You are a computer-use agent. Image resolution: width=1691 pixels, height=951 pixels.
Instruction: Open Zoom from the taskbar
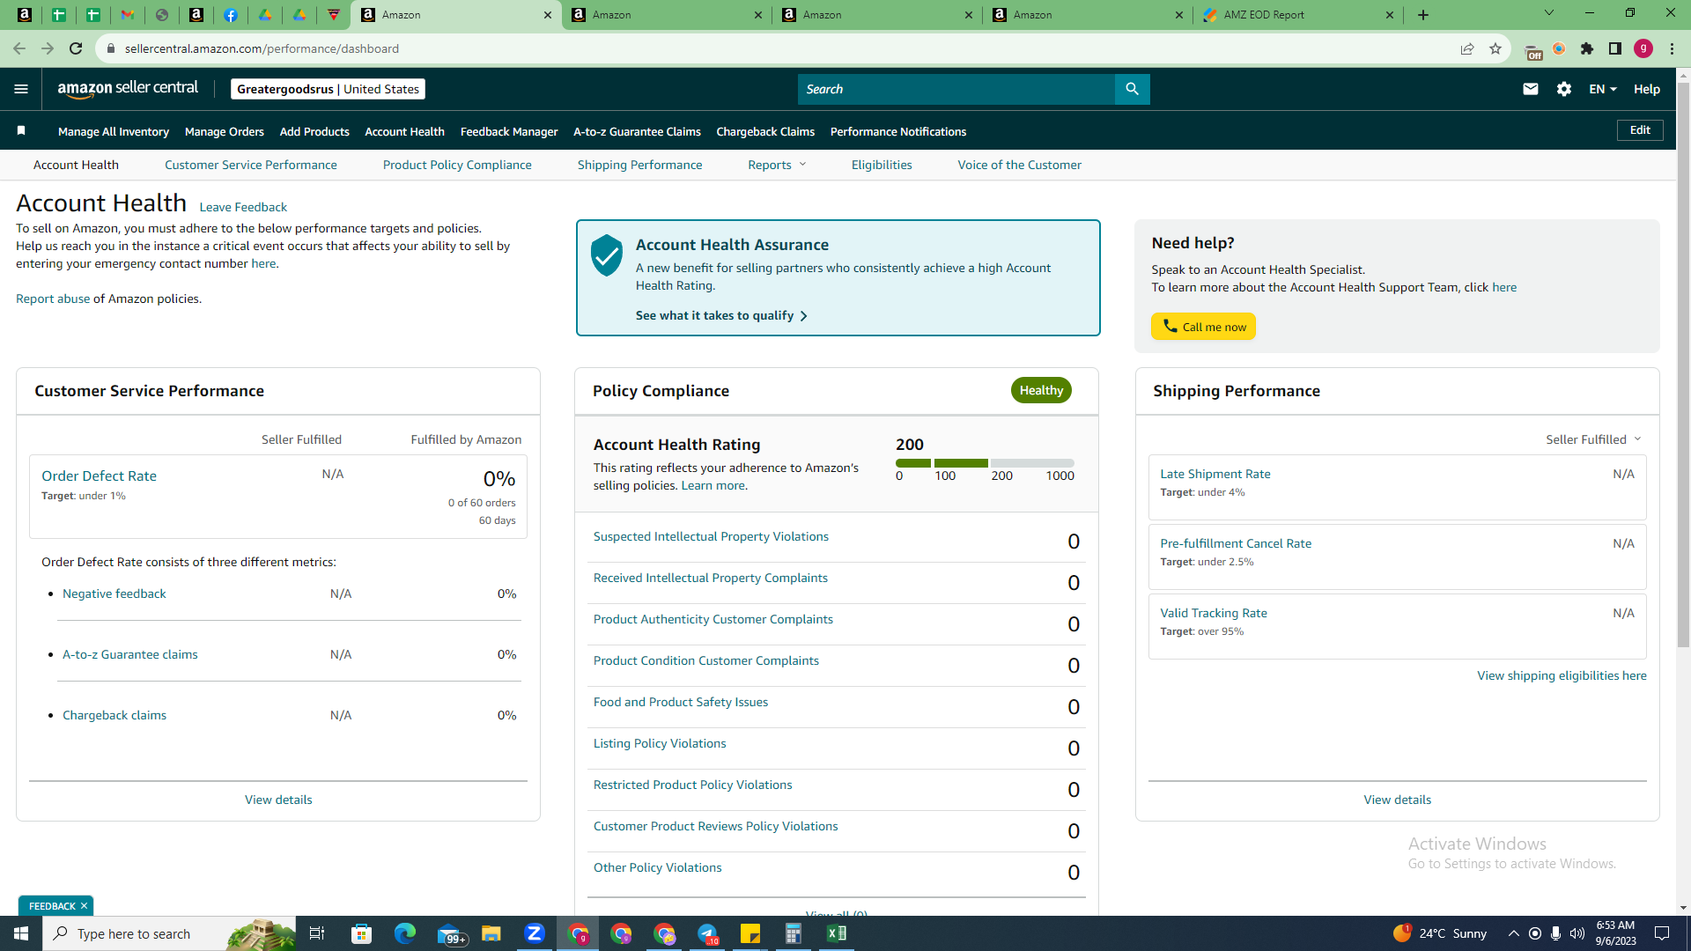point(534,933)
